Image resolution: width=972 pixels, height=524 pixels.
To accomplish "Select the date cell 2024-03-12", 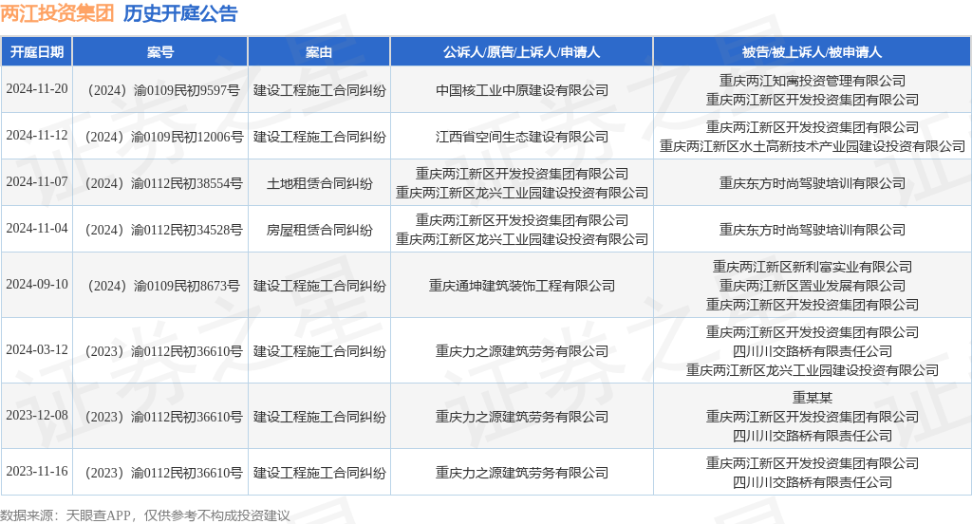I will [x=37, y=349].
